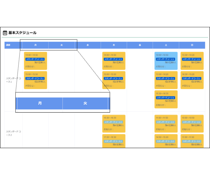Click the 土 day header
This screenshot has height=175, width=210.
(166, 45)
